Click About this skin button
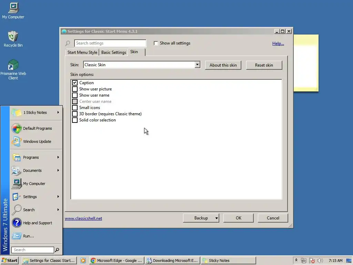This screenshot has width=353, height=265. pos(223,65)
